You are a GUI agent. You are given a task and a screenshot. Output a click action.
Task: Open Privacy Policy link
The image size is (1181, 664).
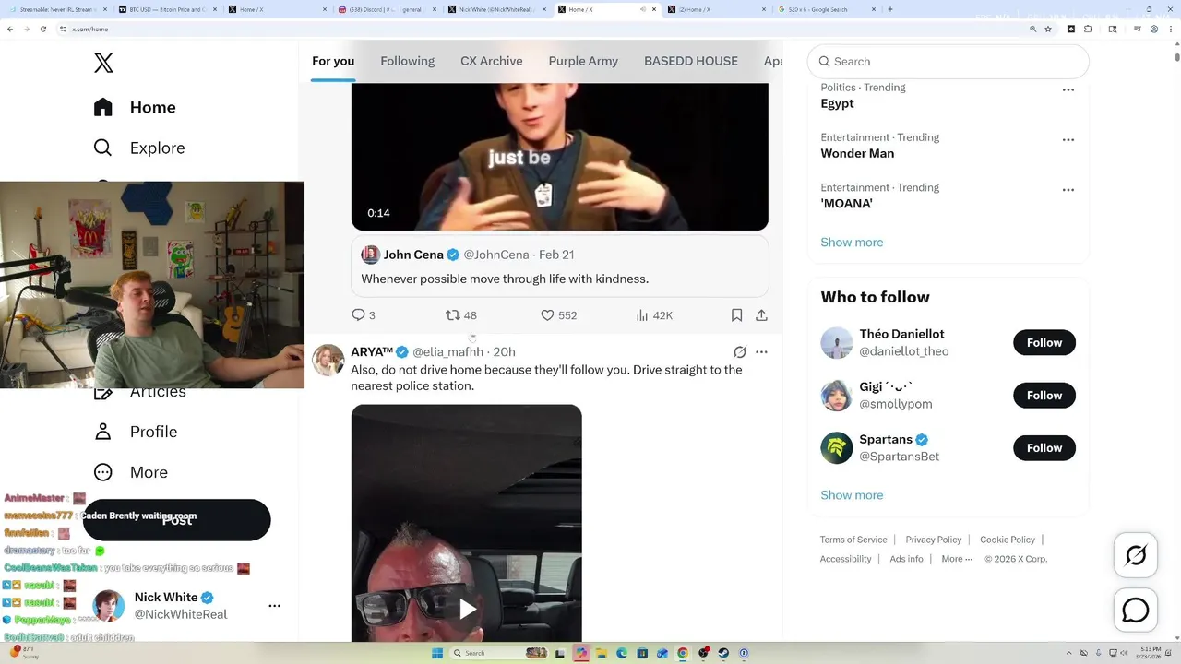934,539
